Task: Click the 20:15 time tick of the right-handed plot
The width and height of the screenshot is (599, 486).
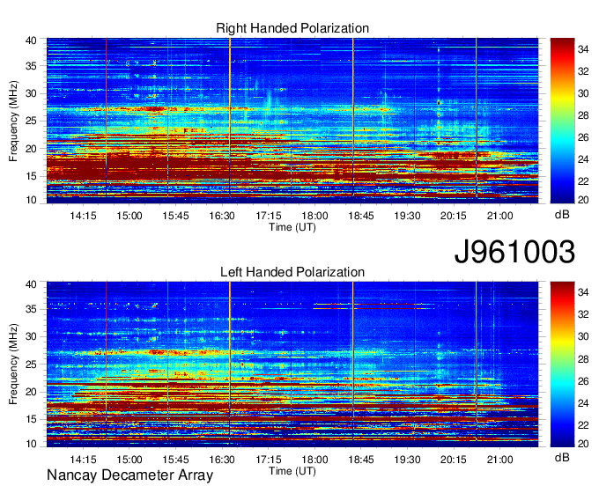Action: tap(454, 216)
